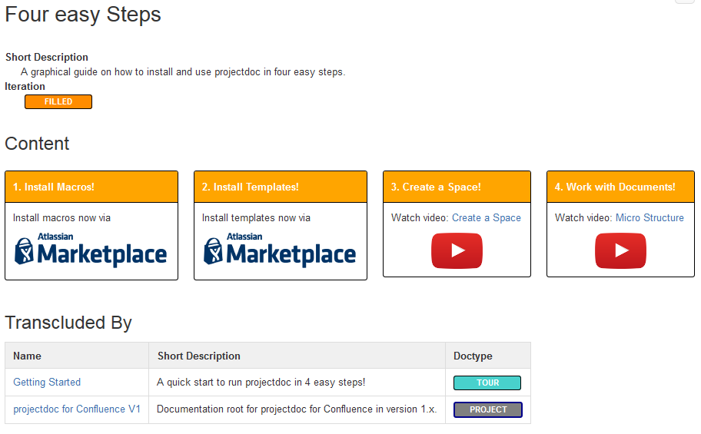Click the '1. Install Macros!' panel header
The width and height of the screenshot is (701, 434).
pyautogui.click(x=91, y=187)
